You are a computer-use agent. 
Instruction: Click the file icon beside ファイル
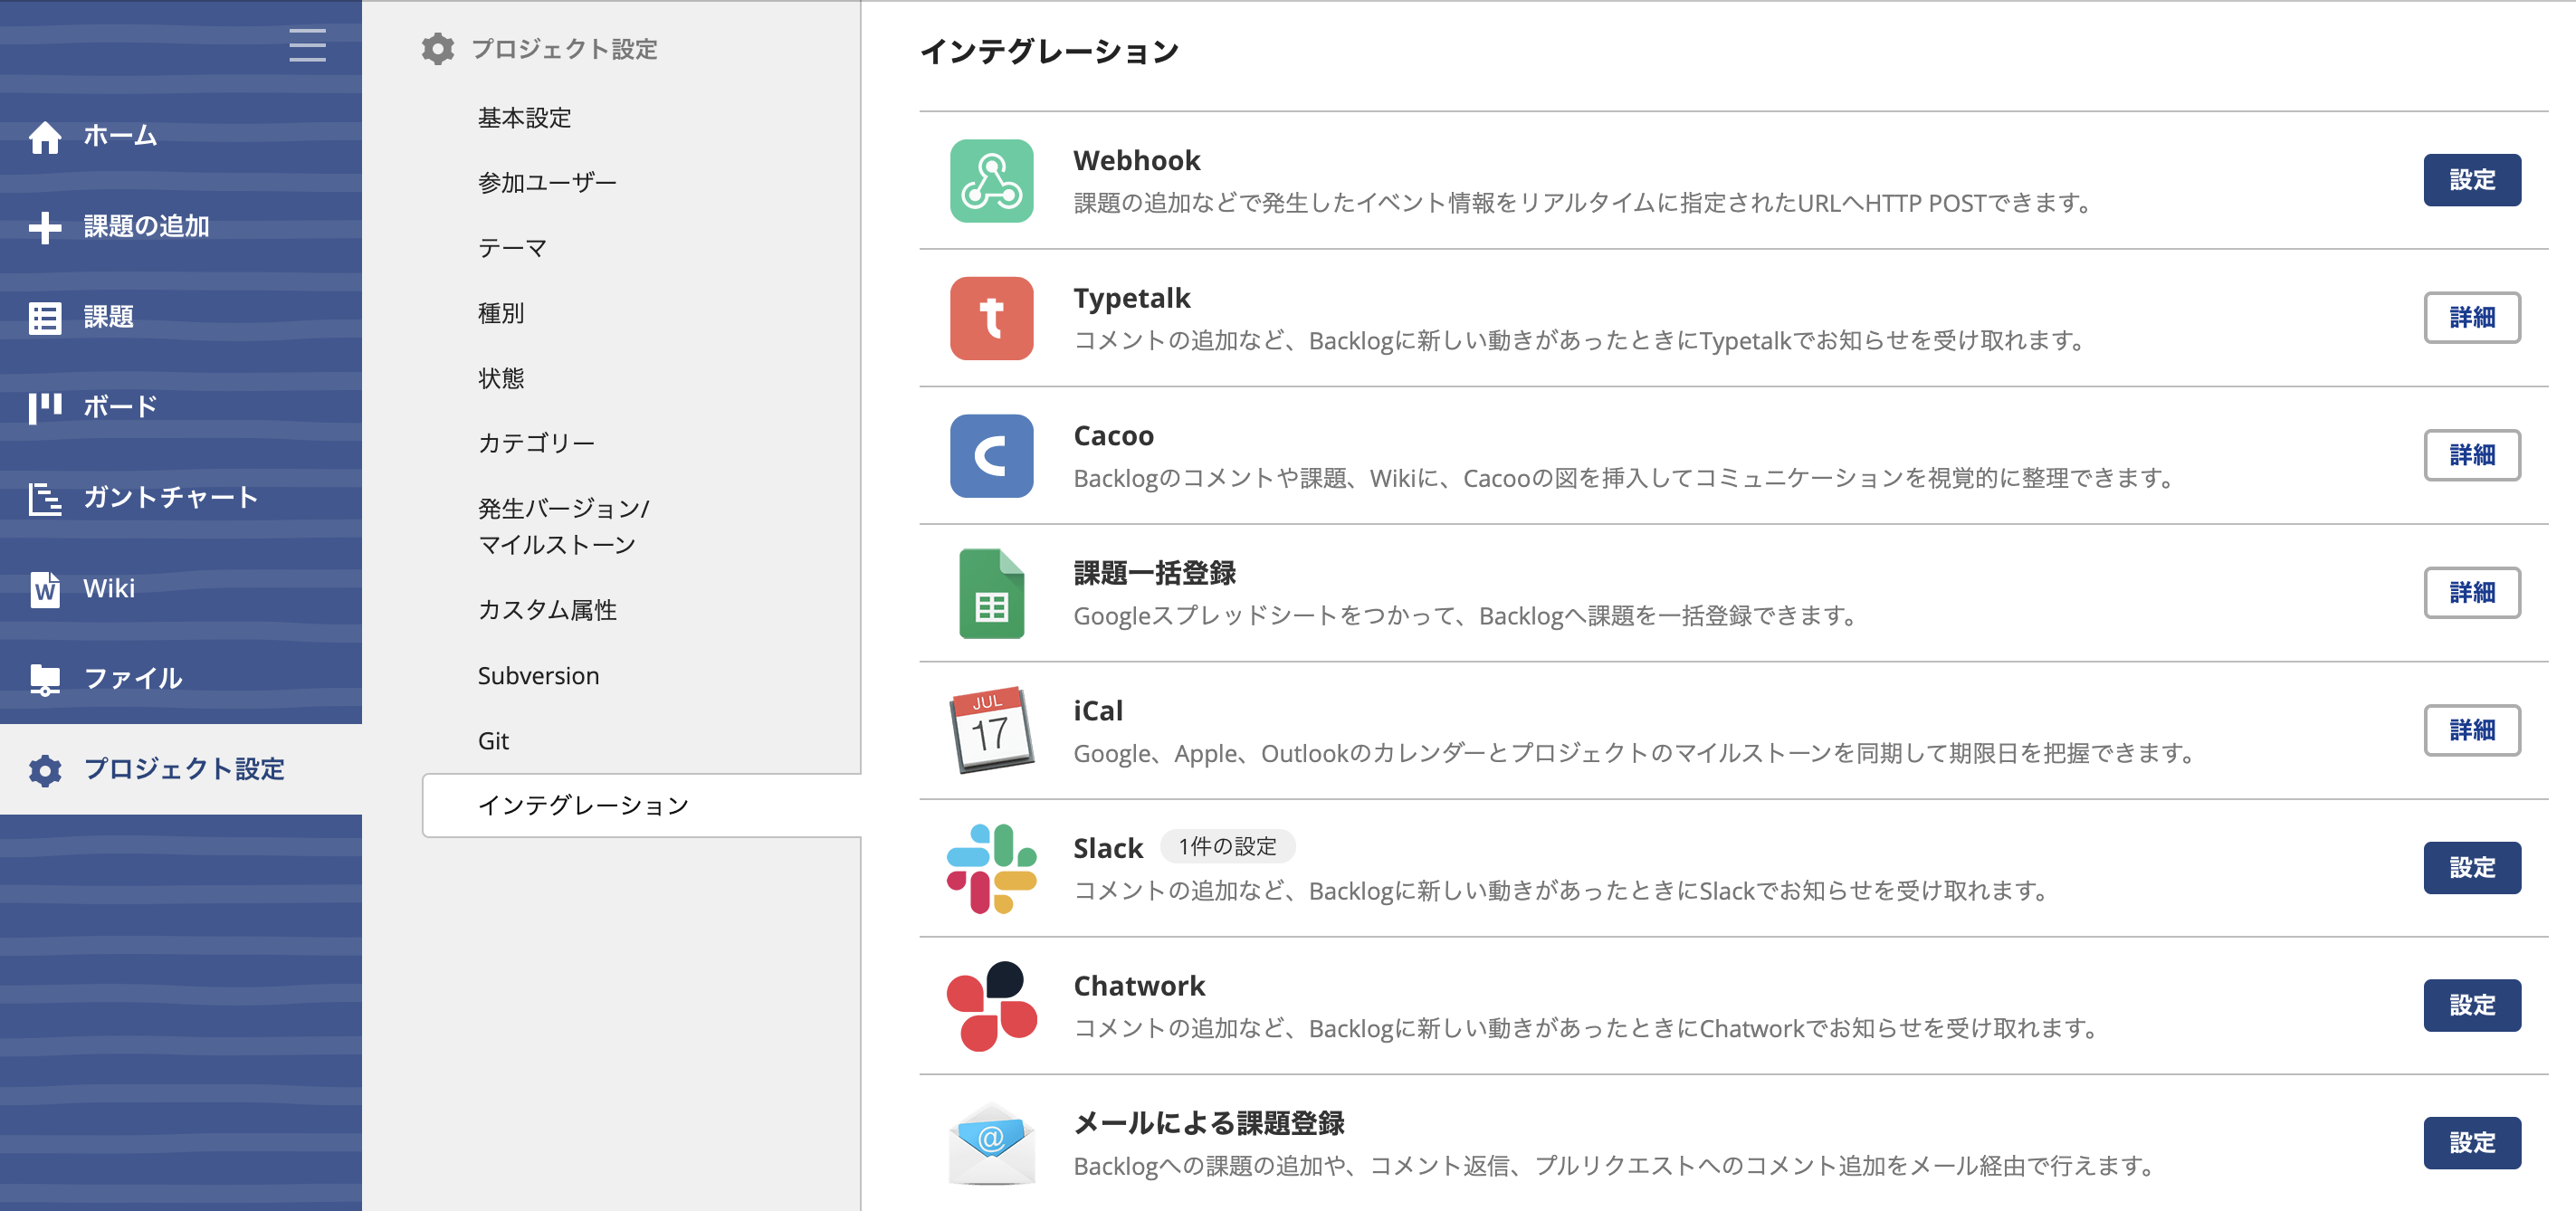pyautogui.click(x=45, y=679)
